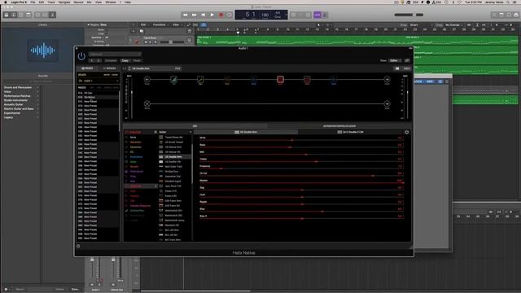The height and width of the screenshot is (293, 521).
Task: Click the Ch Vol parameter slider
Action: click(301, 176)
